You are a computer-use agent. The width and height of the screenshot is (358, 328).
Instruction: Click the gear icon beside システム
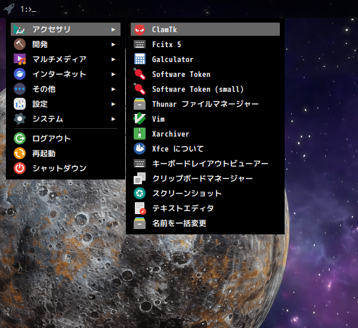coord(20,119)
